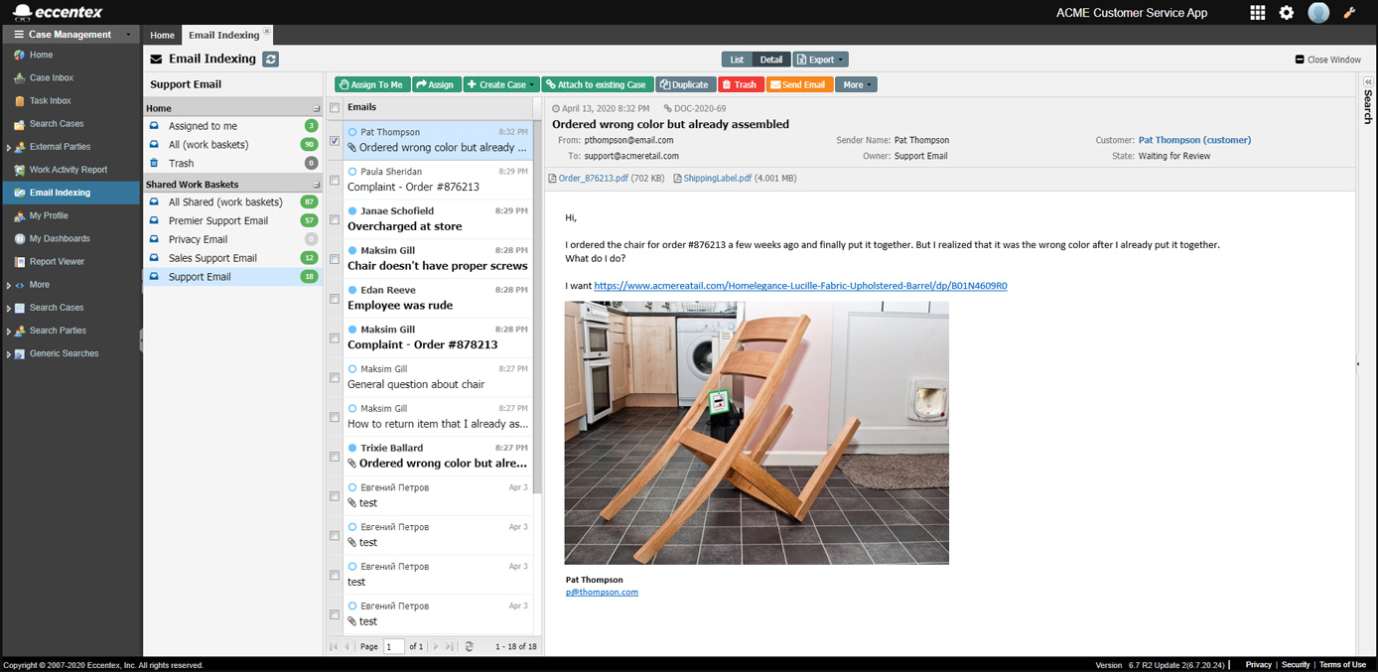Open the Export dropdown menu

click(820, 60)
